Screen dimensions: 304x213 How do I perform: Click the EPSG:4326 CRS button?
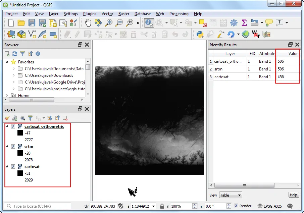[x=270, y=206]
